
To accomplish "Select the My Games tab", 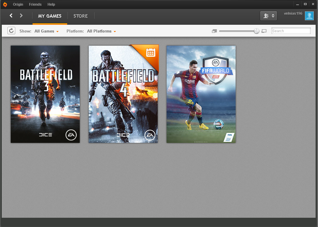I will tap(50, 16).
